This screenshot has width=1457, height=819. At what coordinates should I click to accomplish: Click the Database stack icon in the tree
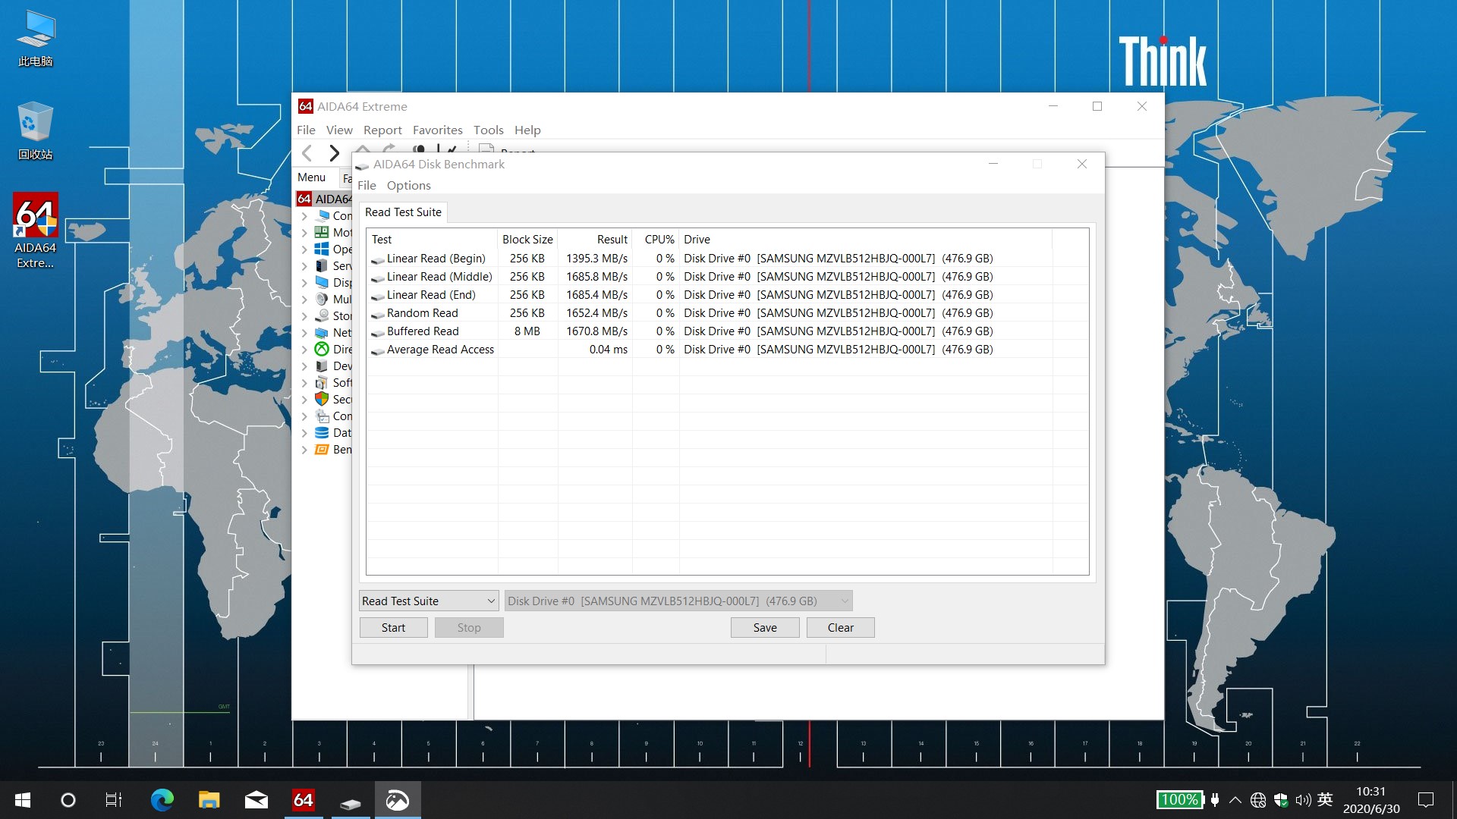322,432
